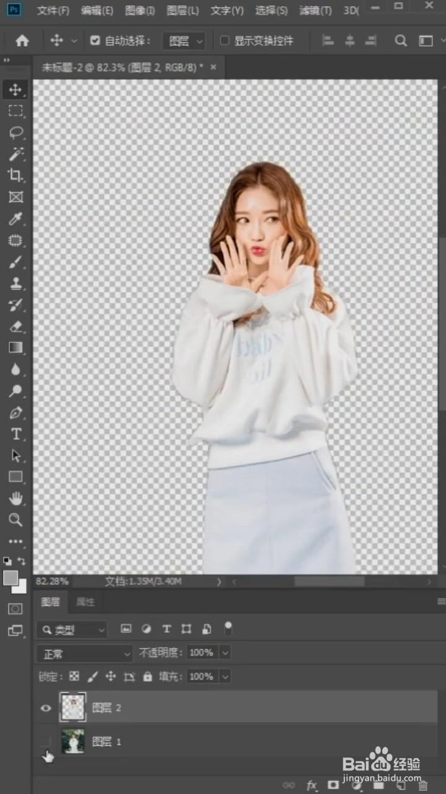
Task: Click the swap foreground/background colors arrow
Action: pos(22,561)
